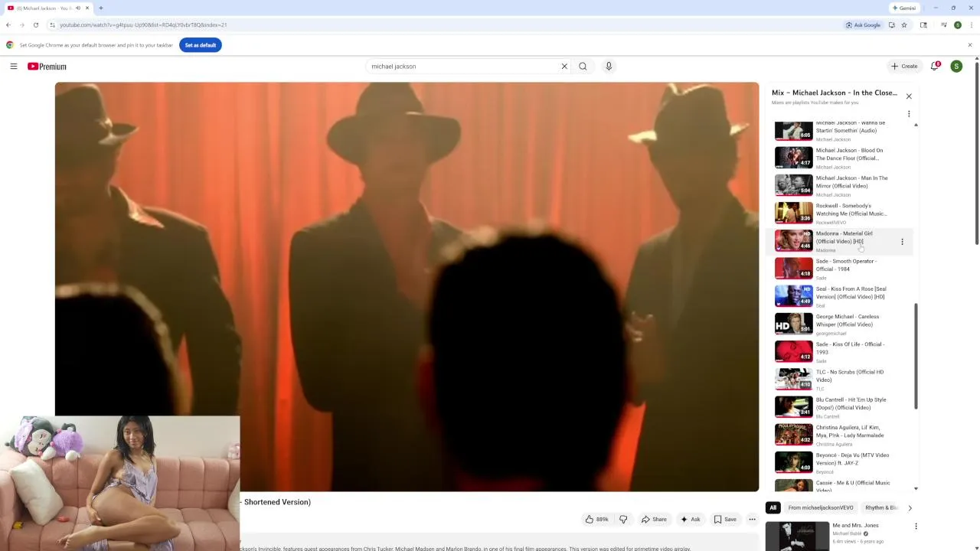Screen dimensions: 980x551
Task: Close the Michael Jackson YouTube tab
Action: click(x=87, y=8)
